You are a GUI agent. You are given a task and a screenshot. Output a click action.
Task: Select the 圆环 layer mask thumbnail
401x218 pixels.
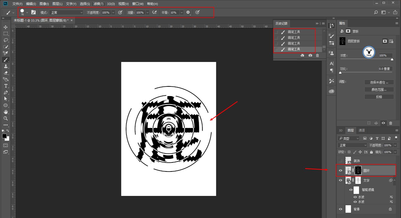point(358,171)
